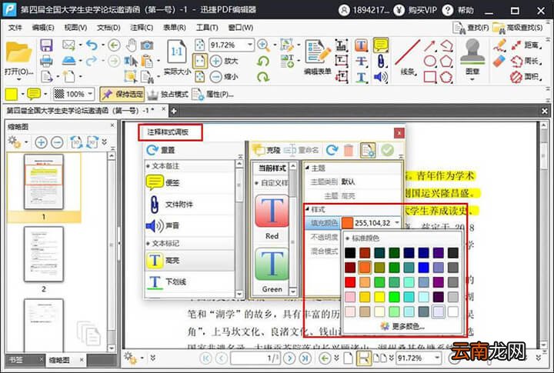Click 购买VIP button
Screen dimensions: 554x373
415,10
